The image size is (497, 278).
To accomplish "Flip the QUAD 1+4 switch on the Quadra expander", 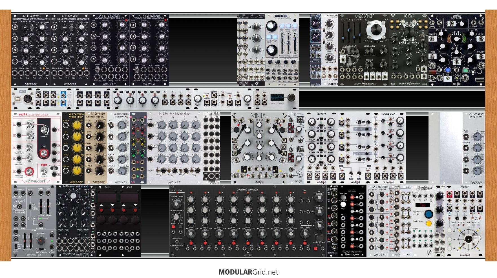I will [x=367, y=129].
